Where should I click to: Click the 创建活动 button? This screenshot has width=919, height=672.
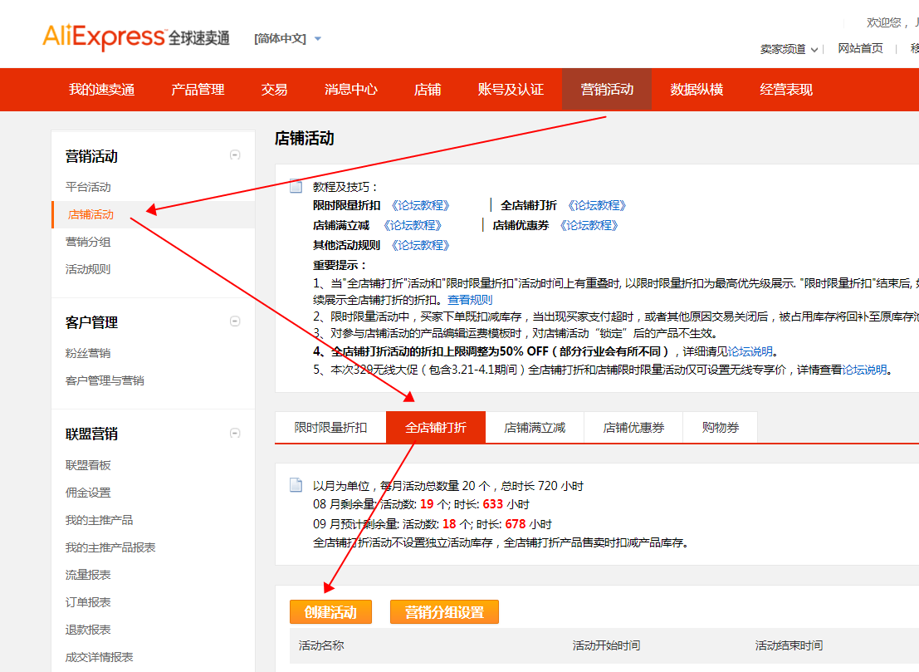click(x=330, y=612)
